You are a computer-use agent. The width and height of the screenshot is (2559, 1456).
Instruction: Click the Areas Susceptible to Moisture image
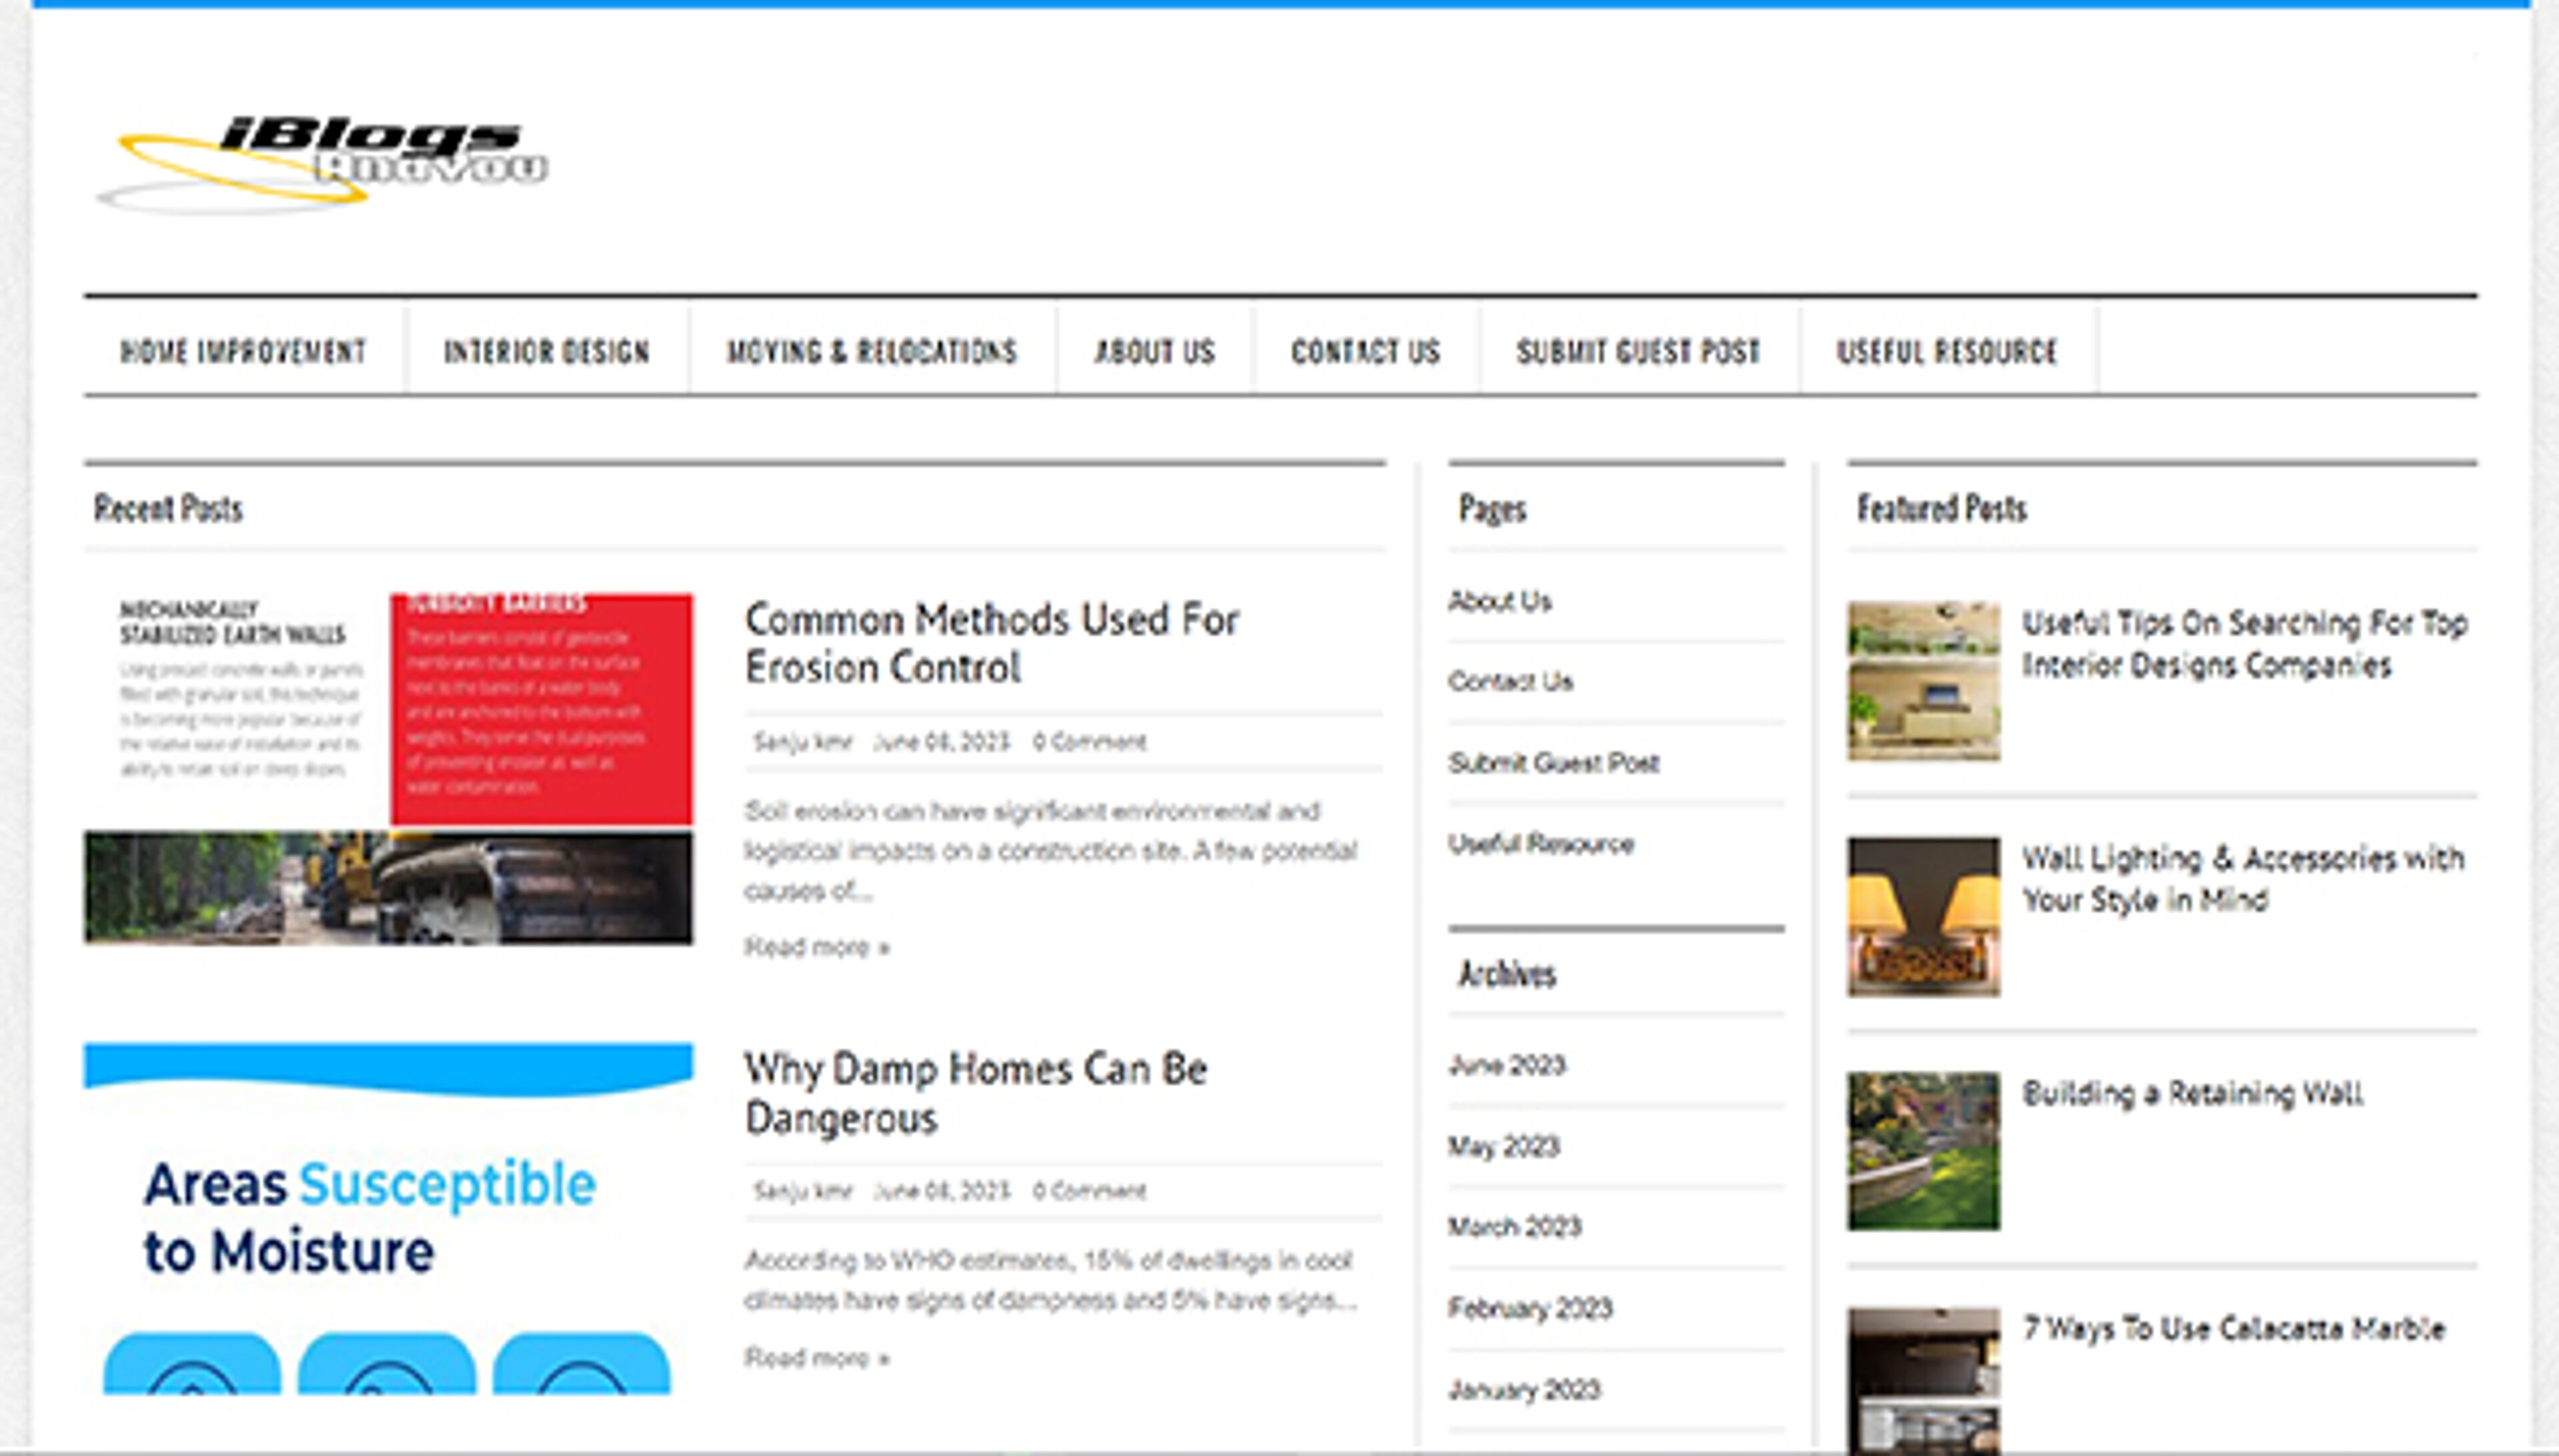[388, 1218]
